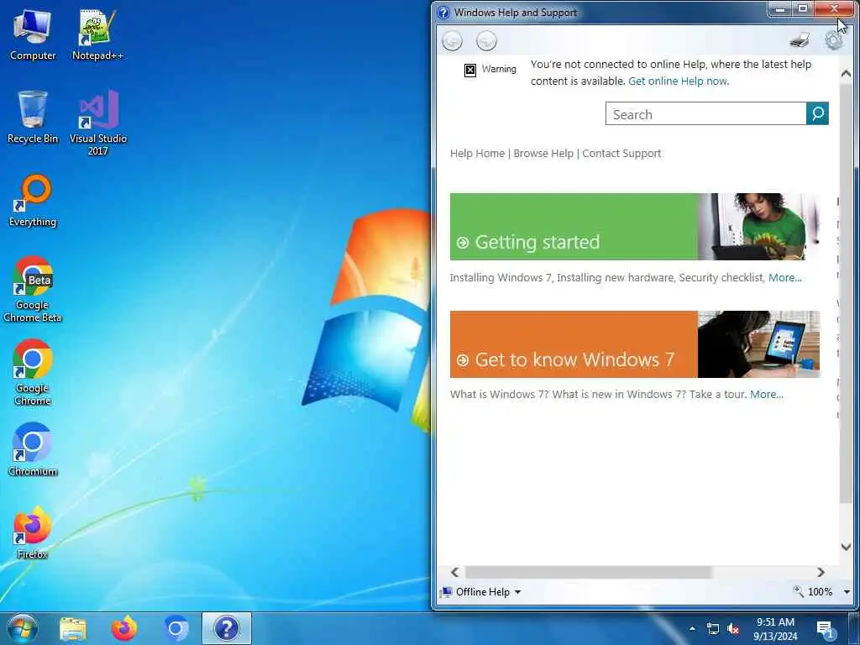Screen dimensions: 860x645
Task: Click the vertical scrollbar up arrow
Action: [846, 74]
